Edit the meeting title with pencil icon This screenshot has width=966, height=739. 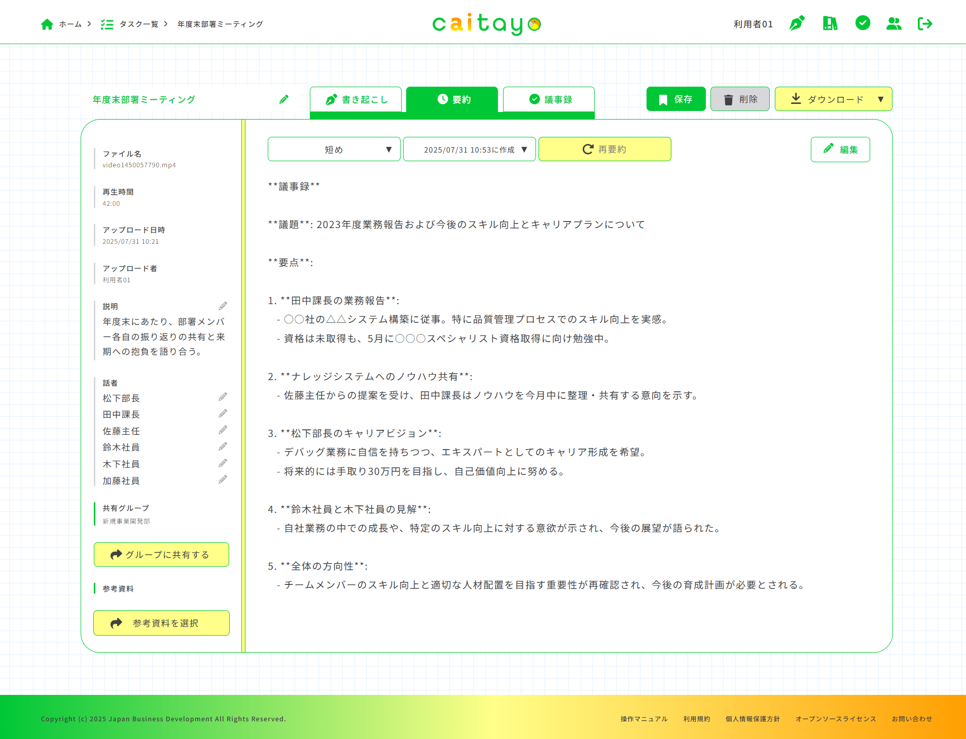pyautogui.click(x=284, y=99)
